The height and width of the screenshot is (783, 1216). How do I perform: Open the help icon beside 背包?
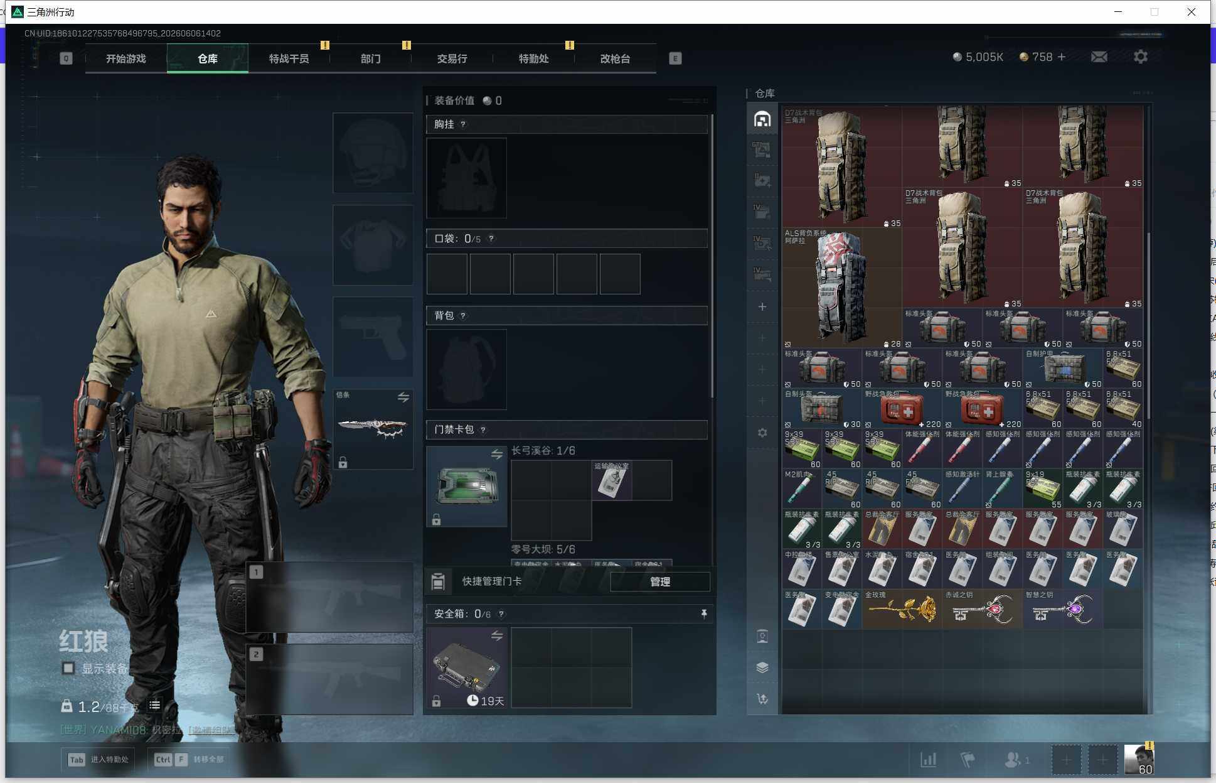coord(463,315)
